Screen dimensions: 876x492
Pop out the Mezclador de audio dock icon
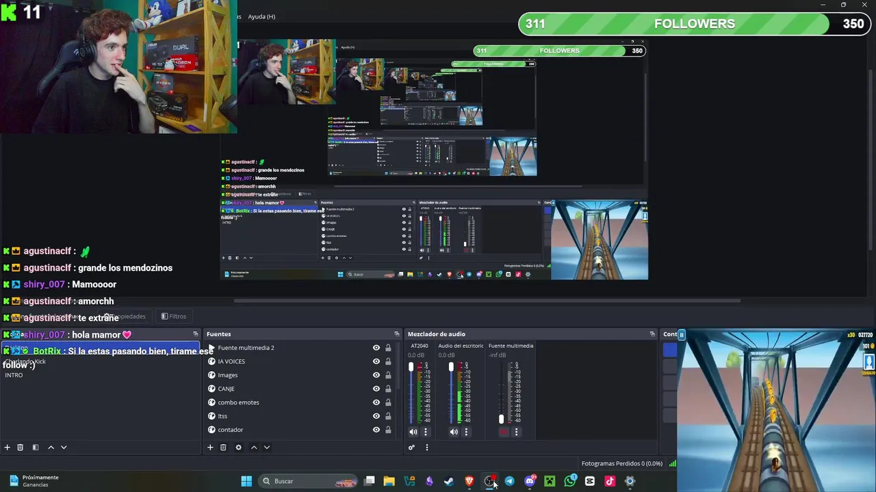pos(652,334)
